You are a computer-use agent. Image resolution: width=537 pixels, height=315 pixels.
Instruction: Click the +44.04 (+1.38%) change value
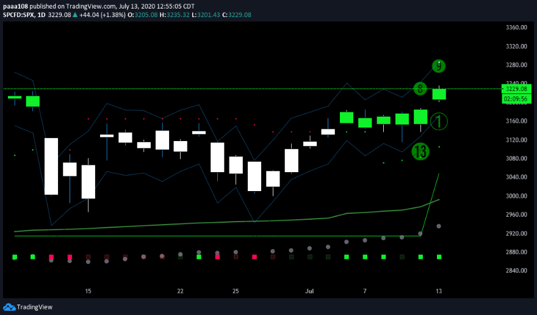tap(103, 15)
